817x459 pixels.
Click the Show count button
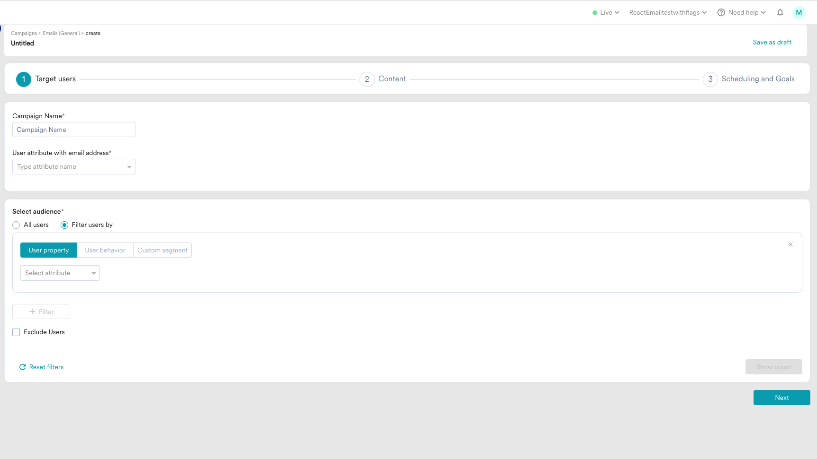point(774,367)
